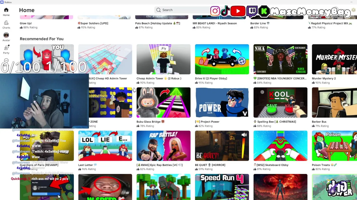Open W SPEED game thumbnail

(x=105, y=187)
